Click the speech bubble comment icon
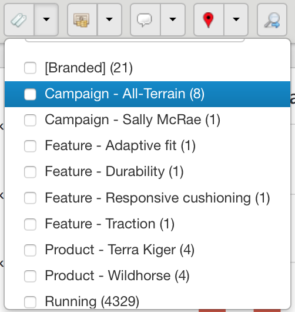Screen dimensions: 295x312 tap(145, 19)
